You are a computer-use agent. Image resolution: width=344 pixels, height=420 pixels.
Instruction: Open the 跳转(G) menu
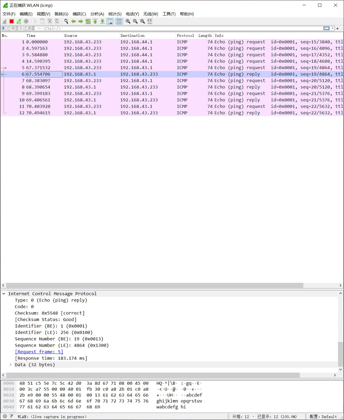[61, 14]
